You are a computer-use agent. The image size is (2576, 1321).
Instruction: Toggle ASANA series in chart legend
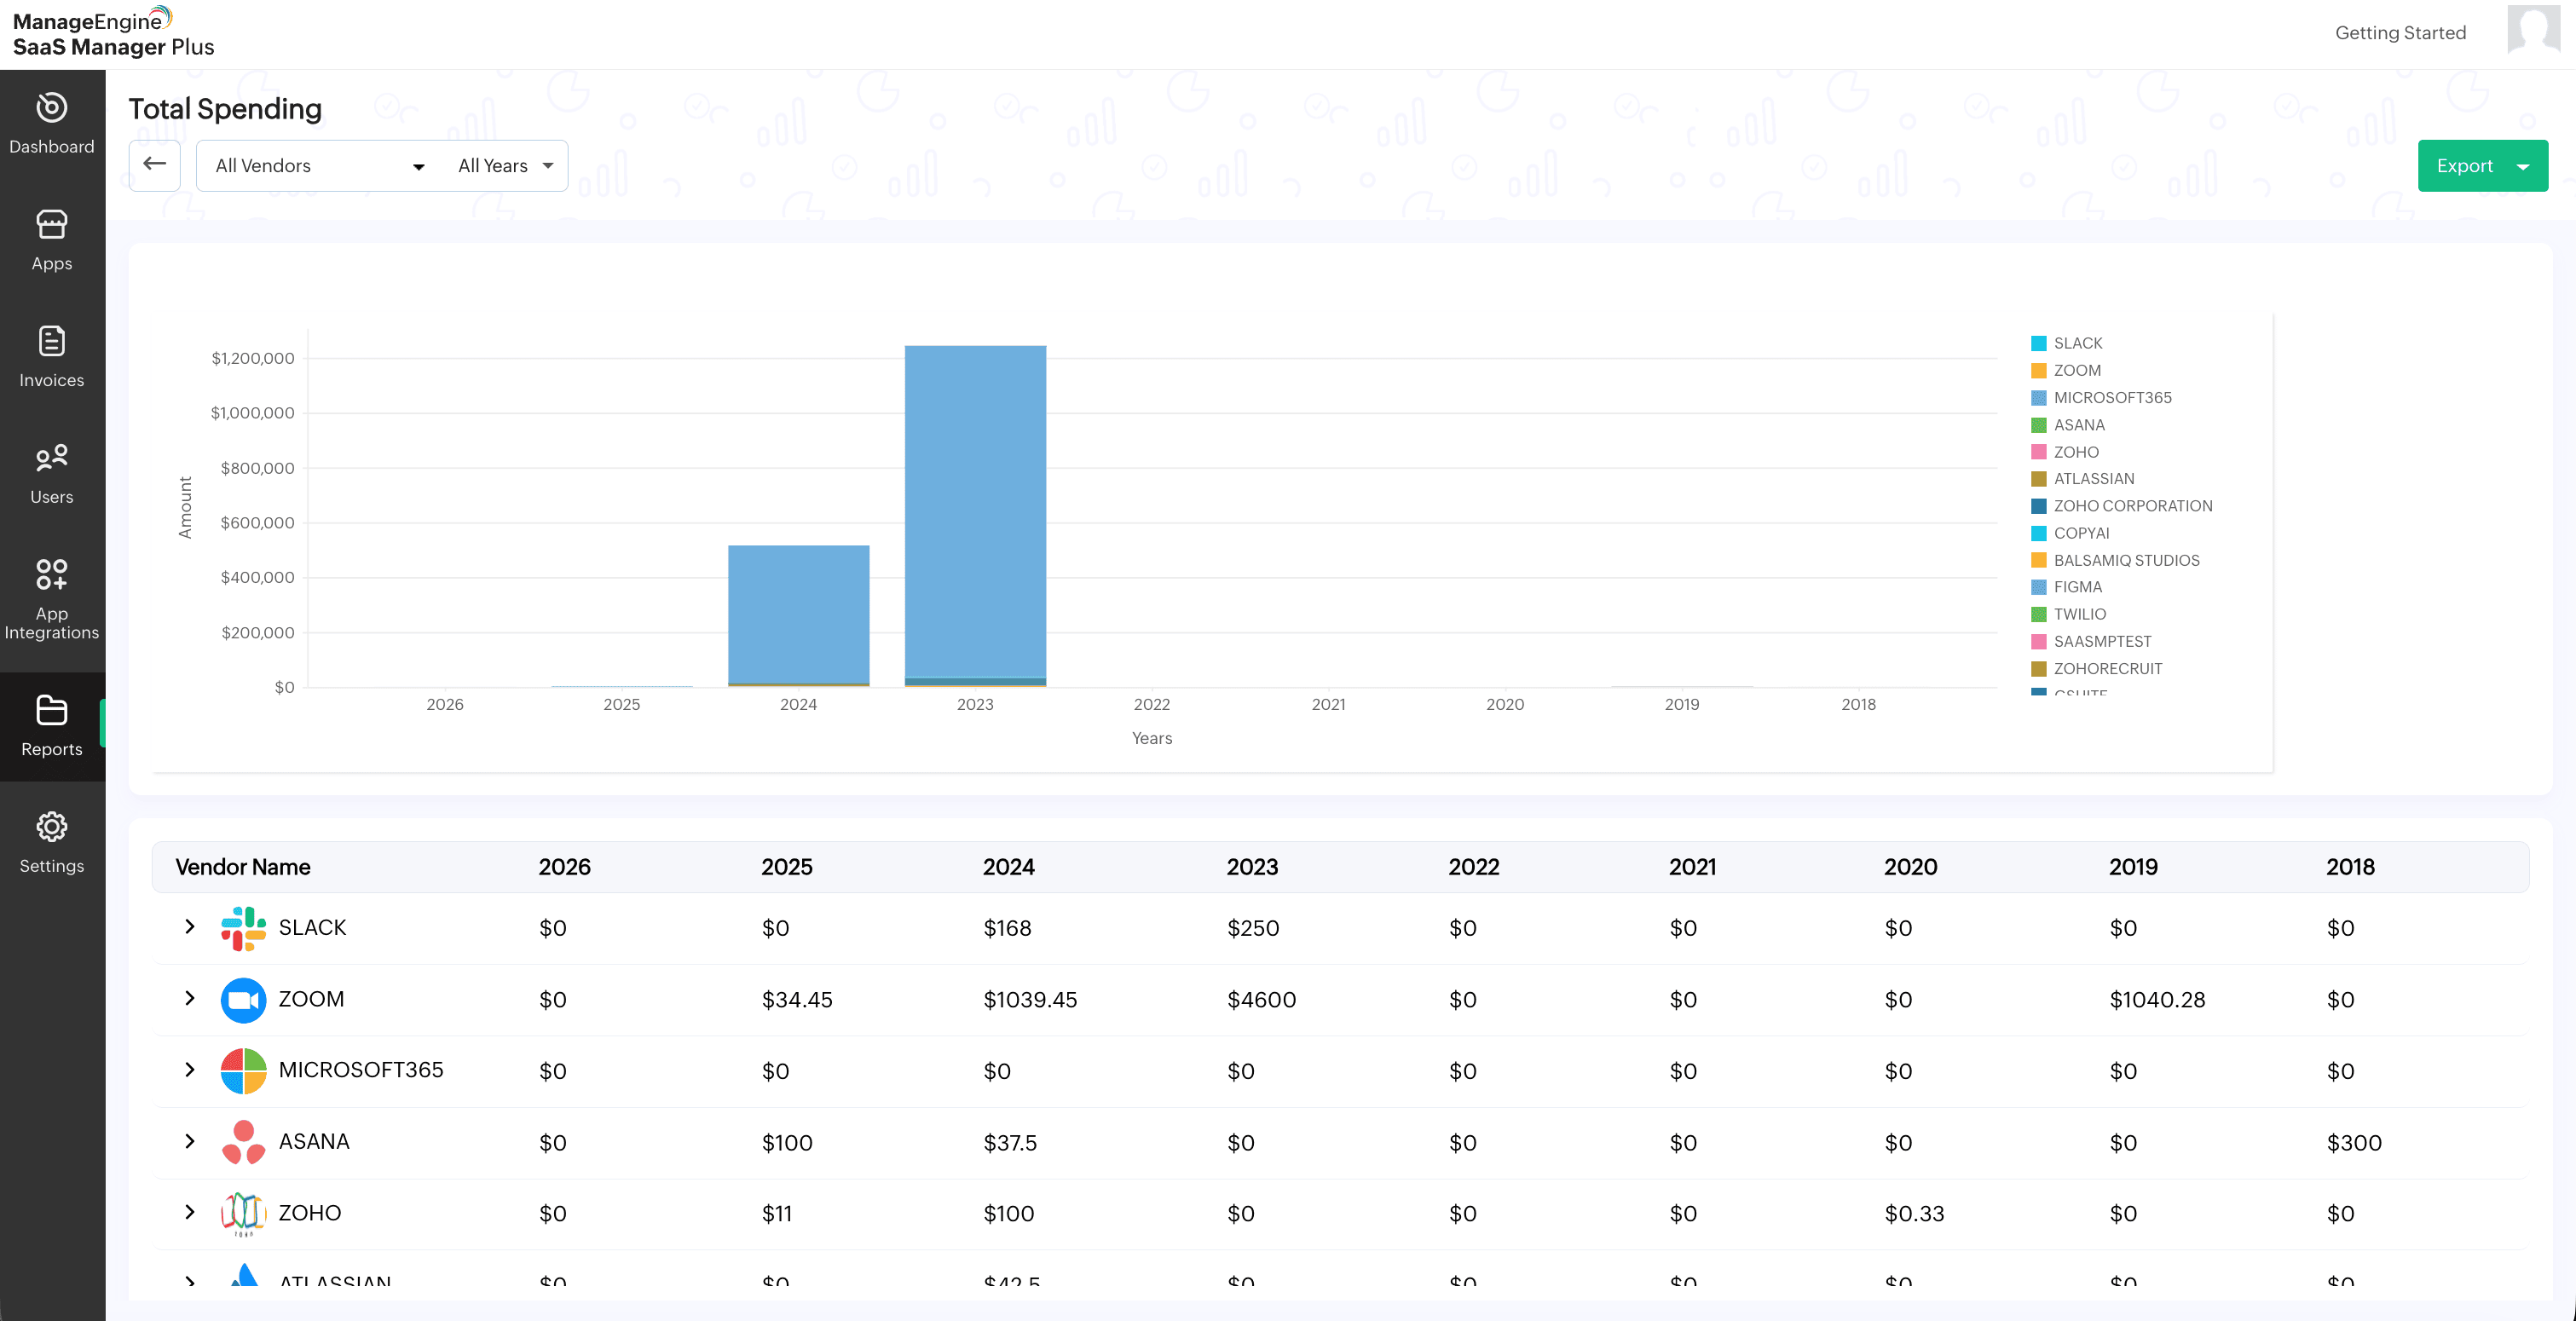pos(2068,425)
